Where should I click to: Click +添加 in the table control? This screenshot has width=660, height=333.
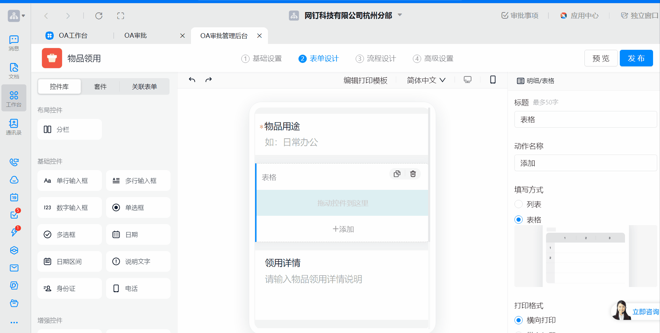[343, 229]
